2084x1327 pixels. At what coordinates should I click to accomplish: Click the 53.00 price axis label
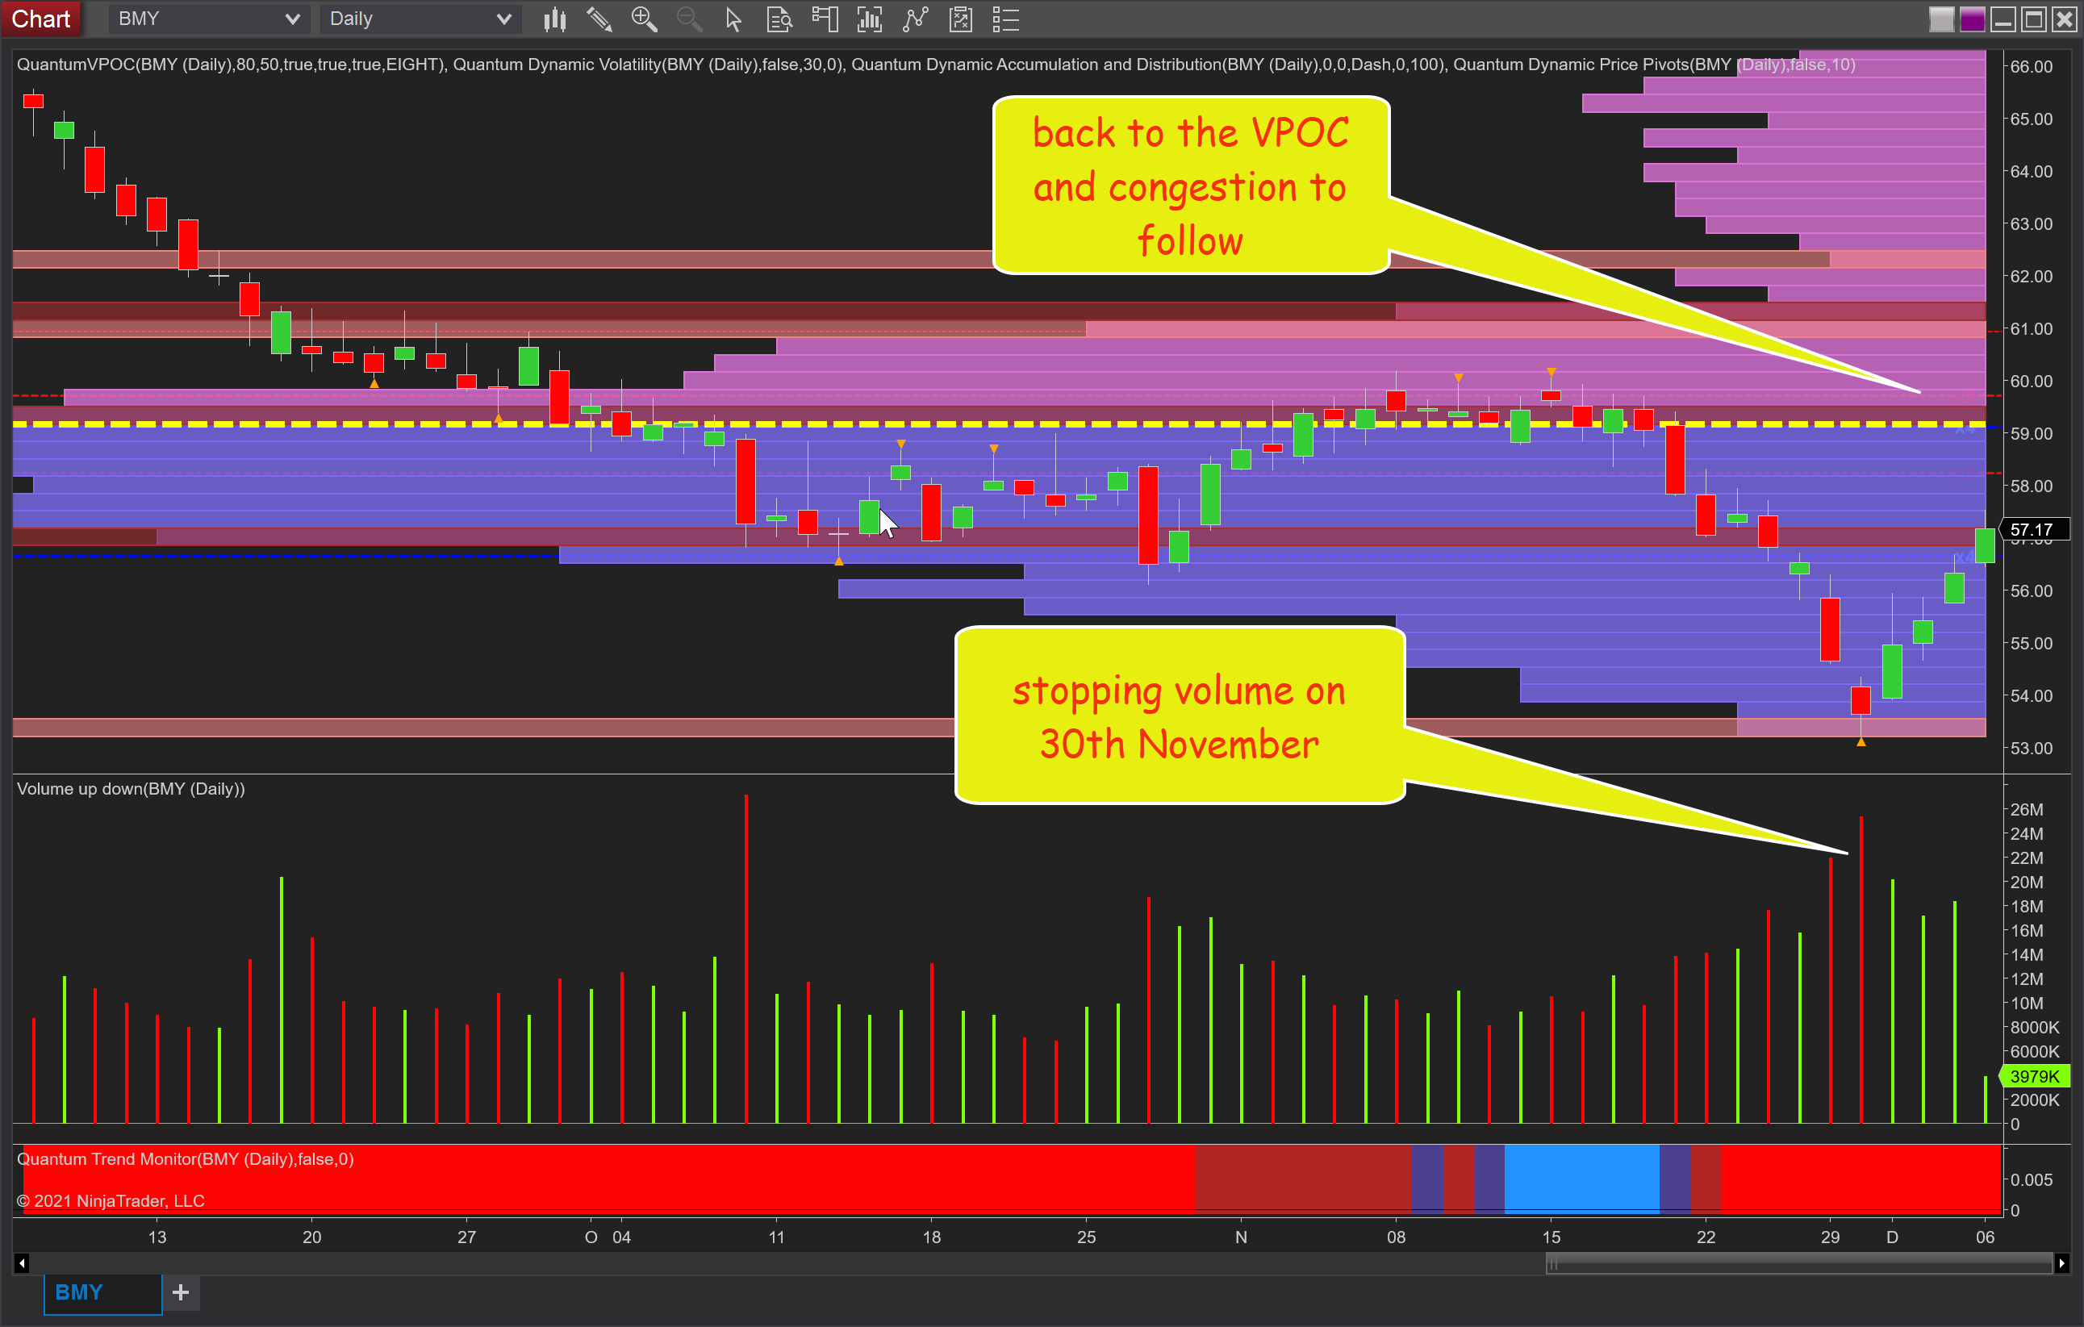(2032, 749)
